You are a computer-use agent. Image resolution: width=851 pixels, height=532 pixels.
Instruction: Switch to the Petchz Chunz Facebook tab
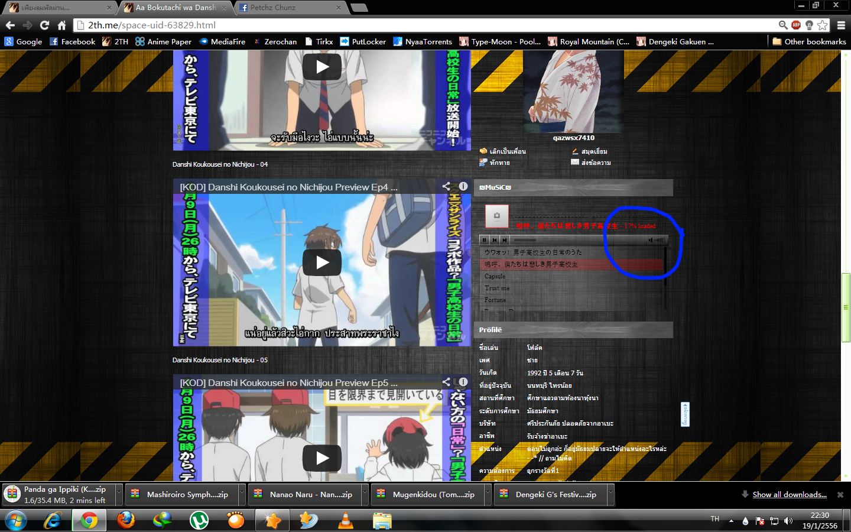click(x=289, y=8)
